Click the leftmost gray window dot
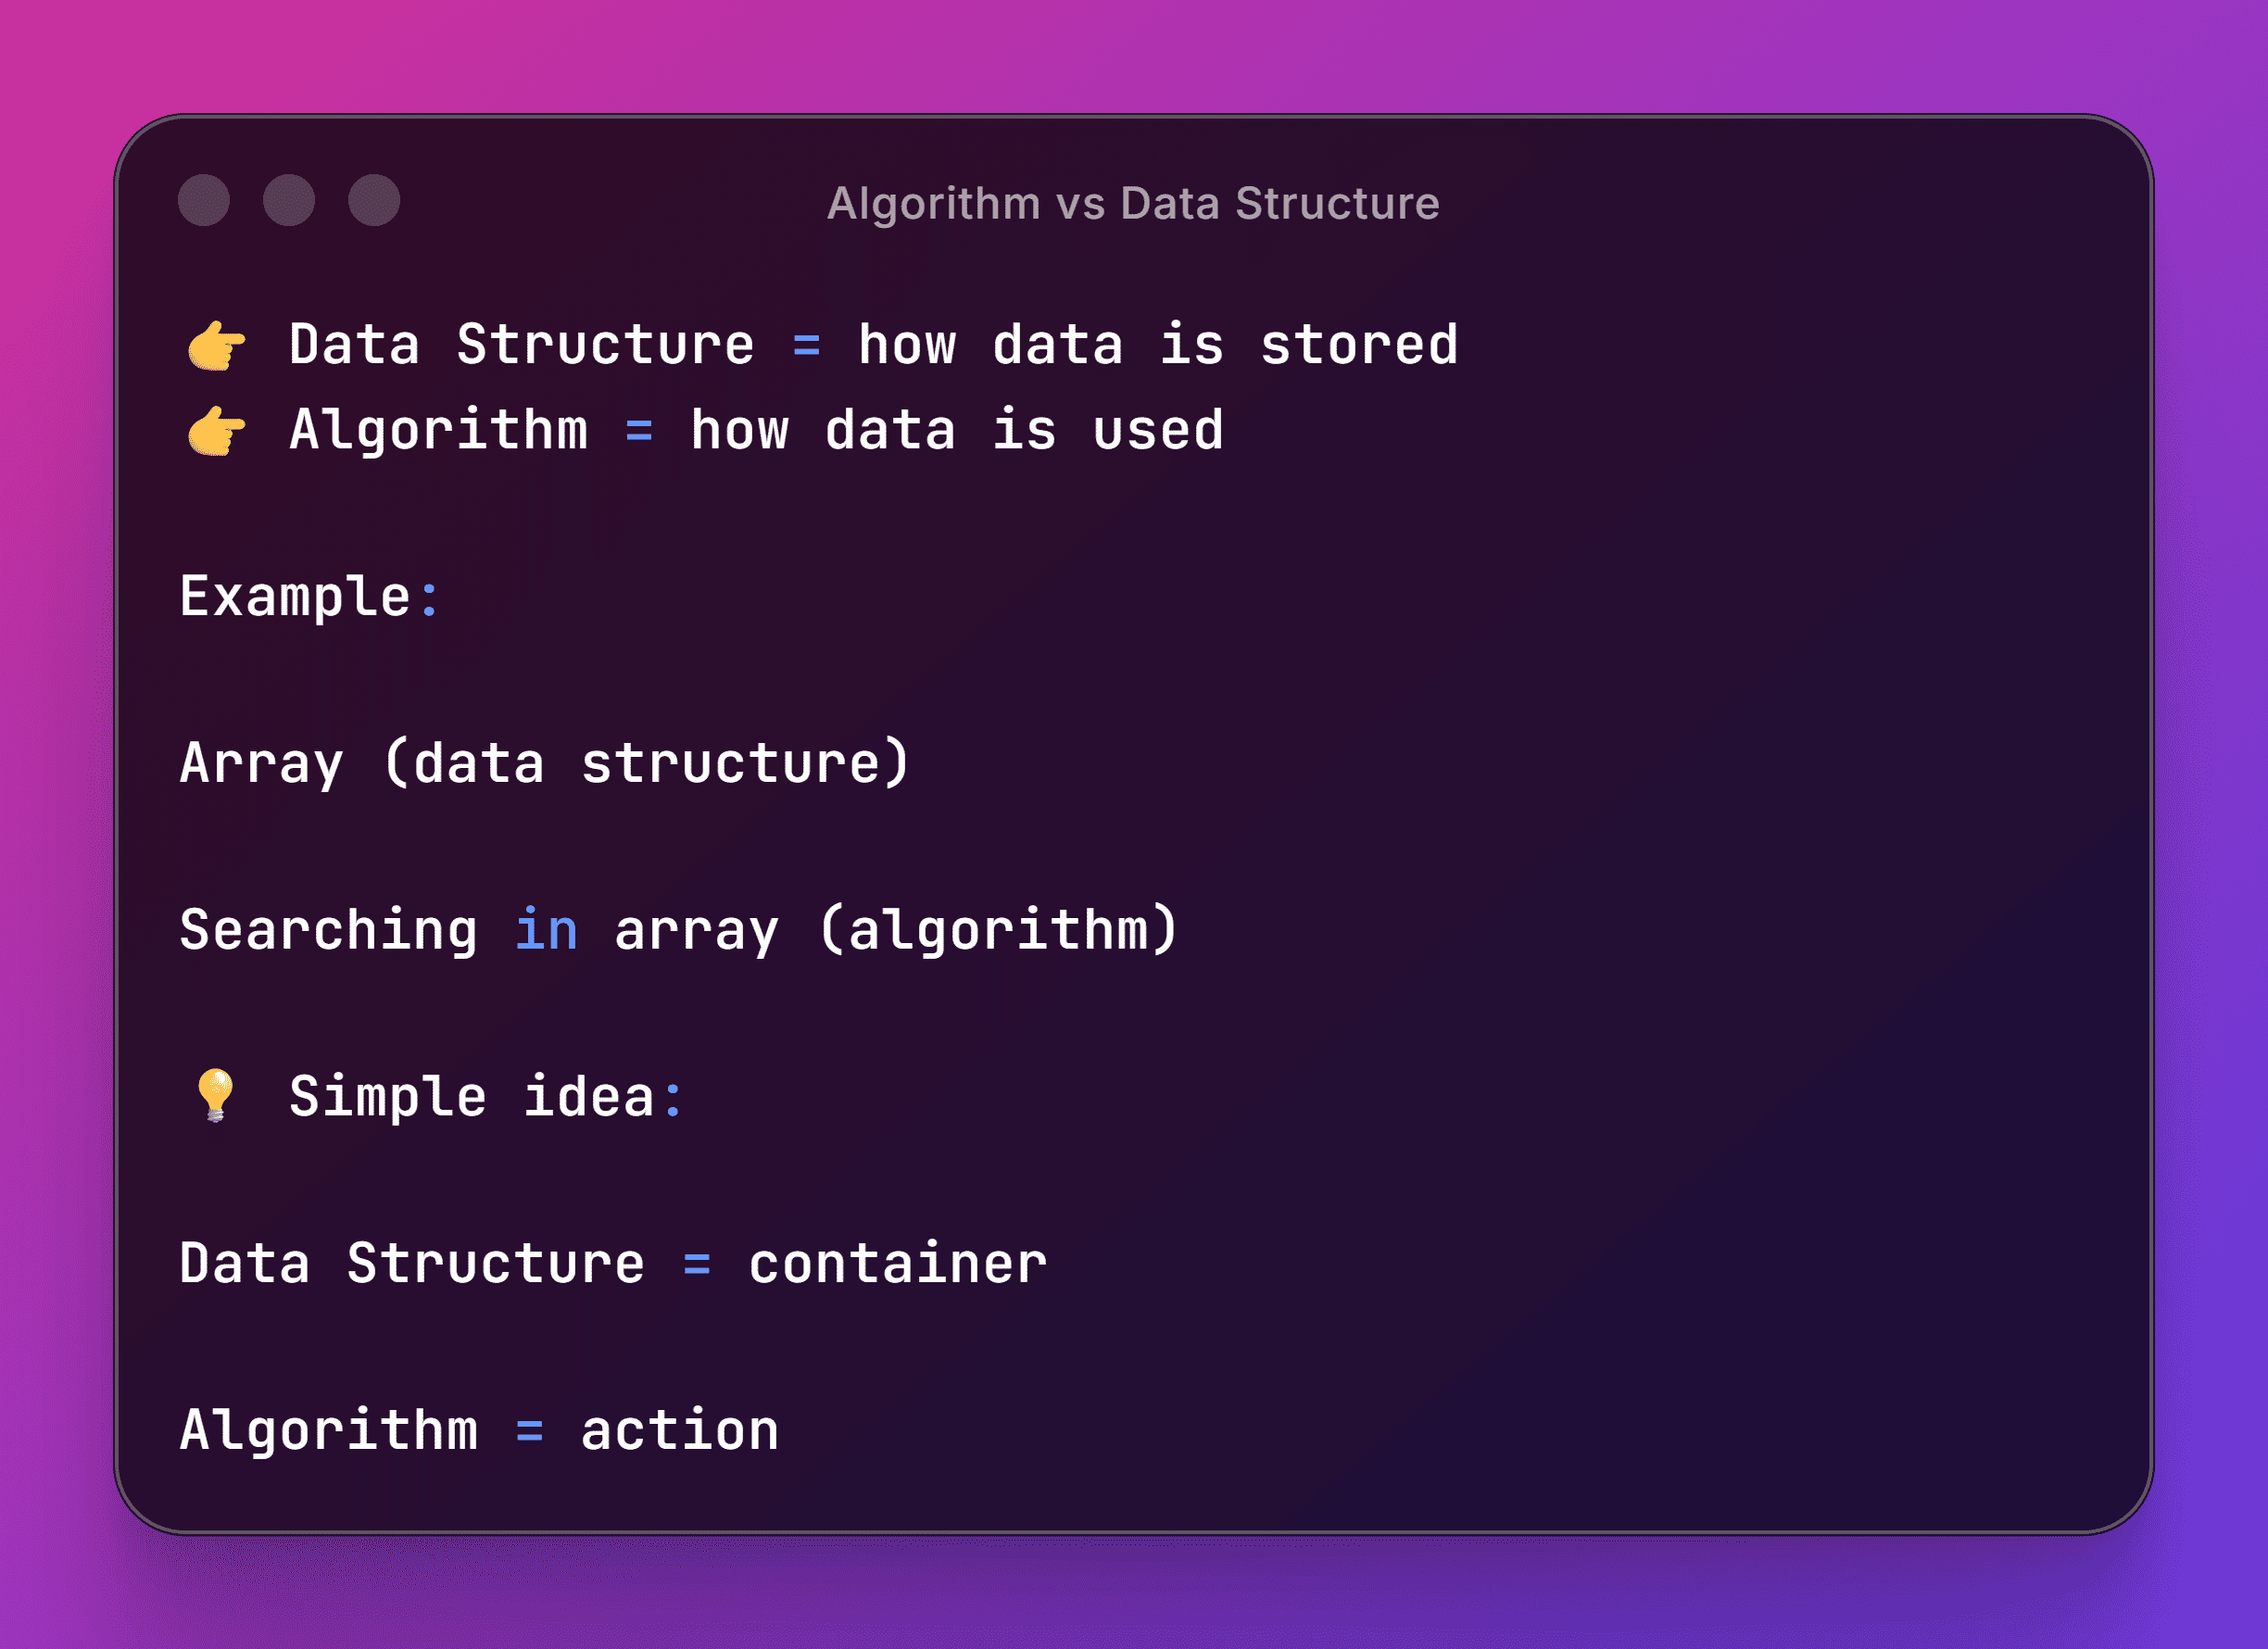2268x1649 pixels. (x=204, y=200)
